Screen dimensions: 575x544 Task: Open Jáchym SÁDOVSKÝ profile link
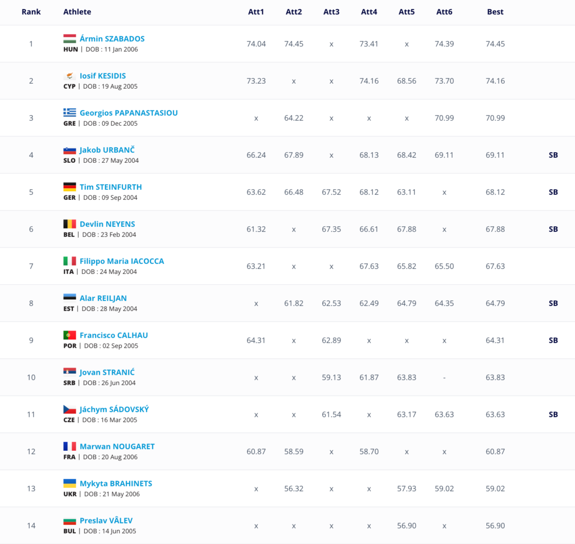click(x=114, y=409)
